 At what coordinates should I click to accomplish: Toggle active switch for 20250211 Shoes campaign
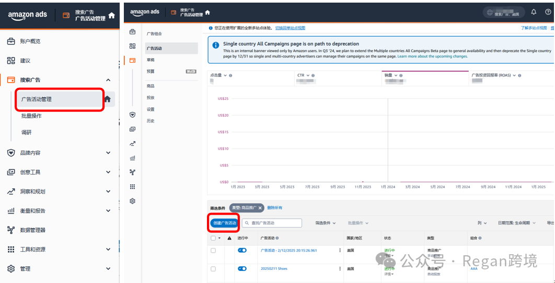pyautogui.click(x=242, y=269)
